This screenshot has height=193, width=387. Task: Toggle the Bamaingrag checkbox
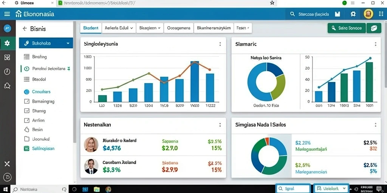[27, 101]
